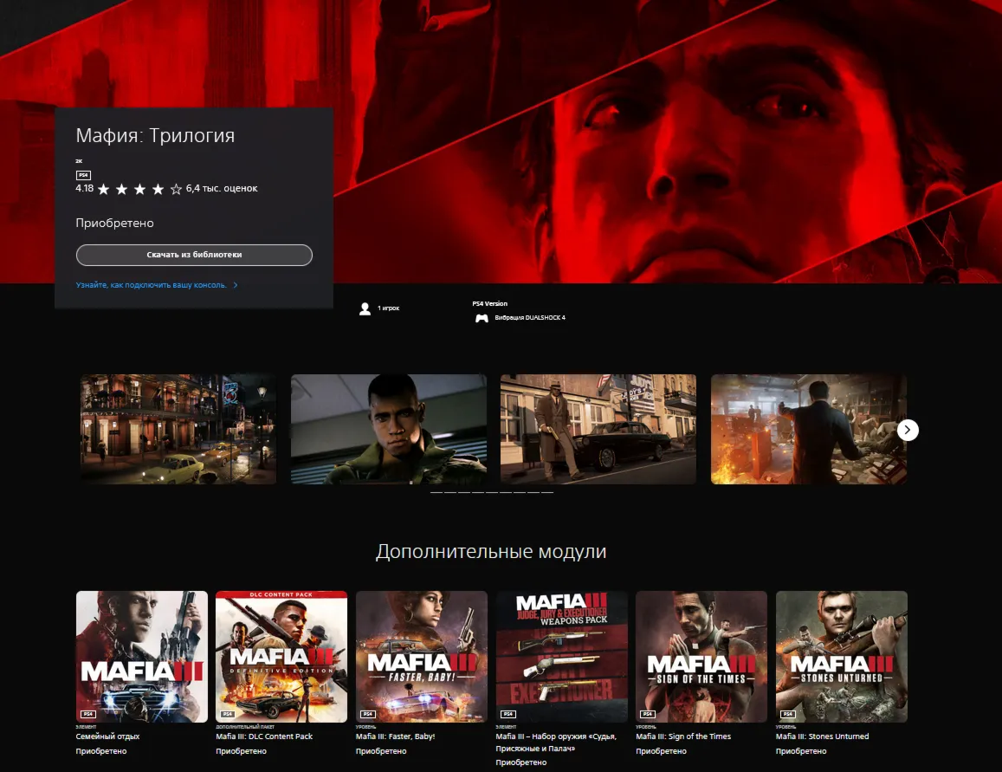Image resolution: width=1002 pixels, height=772 pixels.
Task: Click 'Приобретено' under Stones Unturned
Action: [x=801, y=751]
